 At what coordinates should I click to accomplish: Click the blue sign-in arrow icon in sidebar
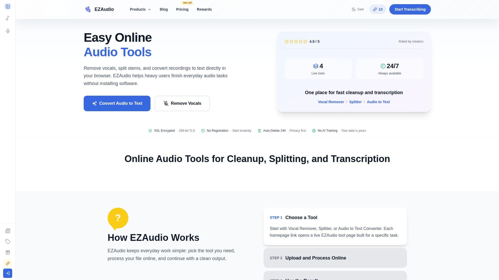8,273
